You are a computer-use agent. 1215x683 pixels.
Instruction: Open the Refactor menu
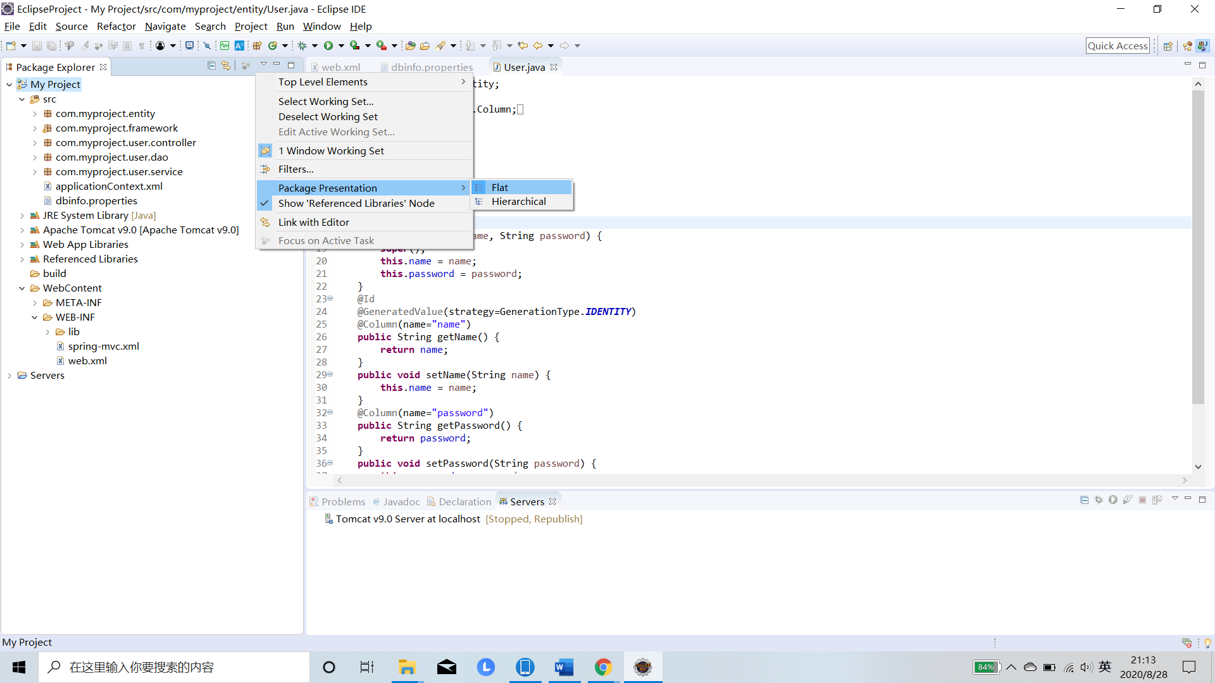(116, 26)
